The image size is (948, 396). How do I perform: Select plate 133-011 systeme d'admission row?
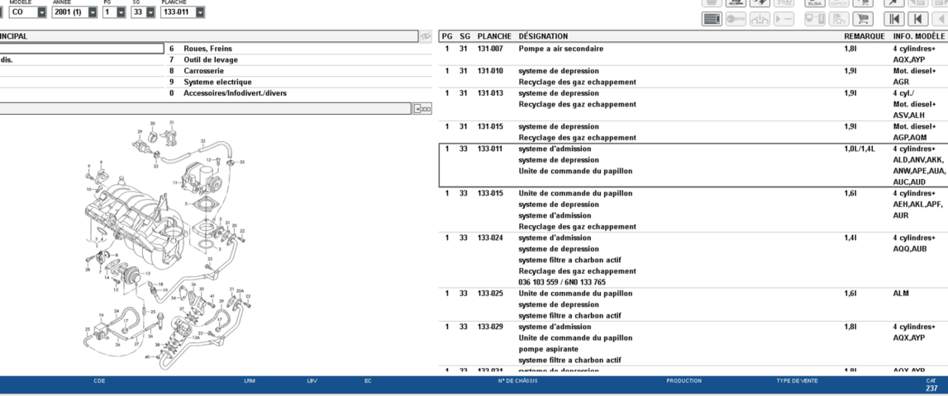click(x=693, y=165)
